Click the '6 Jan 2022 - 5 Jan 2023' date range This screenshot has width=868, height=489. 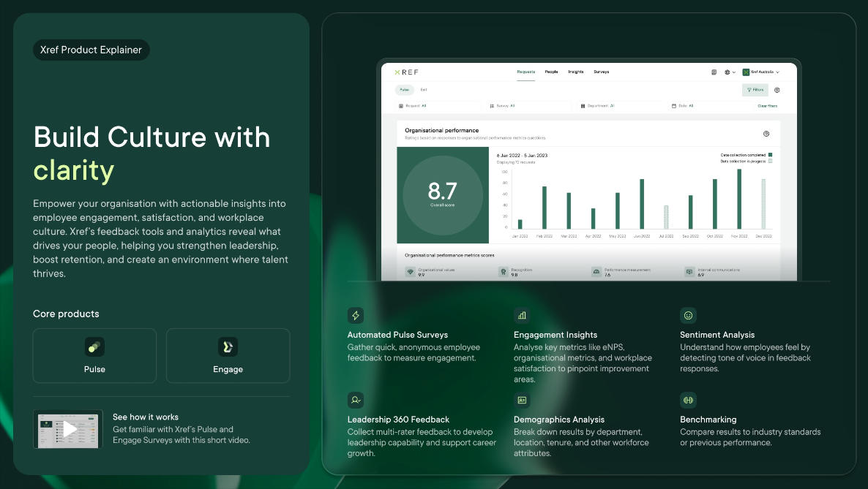click(522, 156)
